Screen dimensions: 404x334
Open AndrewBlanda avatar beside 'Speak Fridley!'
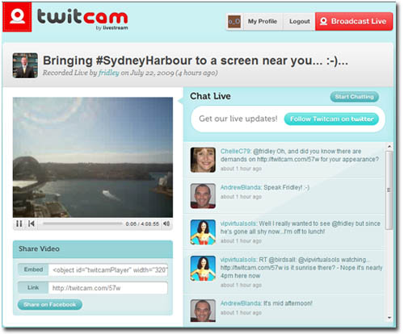[203, 196]
